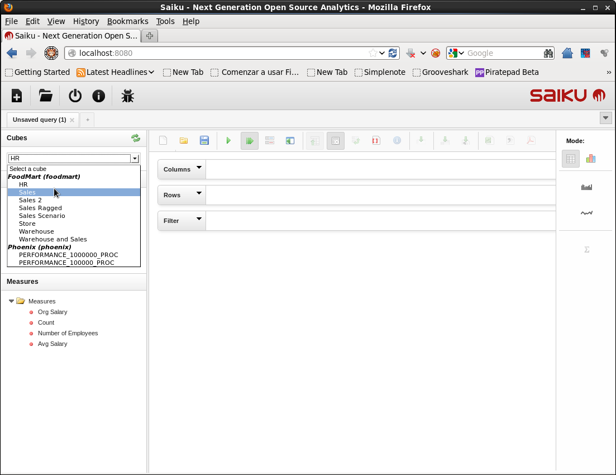
Task: Collapse the Measures folder tree
Action: [12, 301]
